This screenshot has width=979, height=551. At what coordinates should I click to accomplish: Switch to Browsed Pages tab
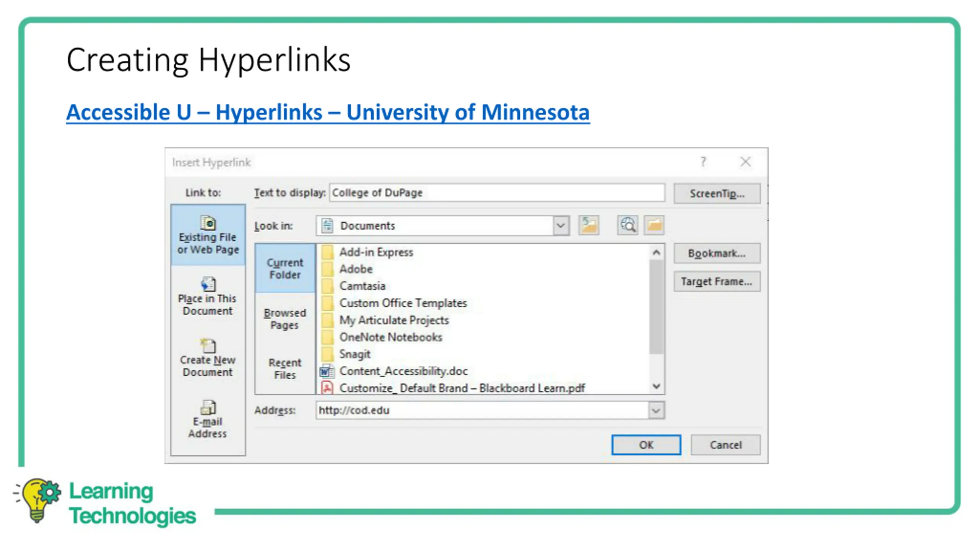point(285,319)
